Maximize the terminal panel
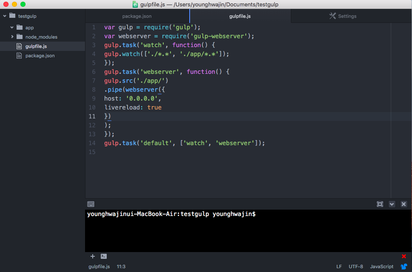 click(380, 204)
